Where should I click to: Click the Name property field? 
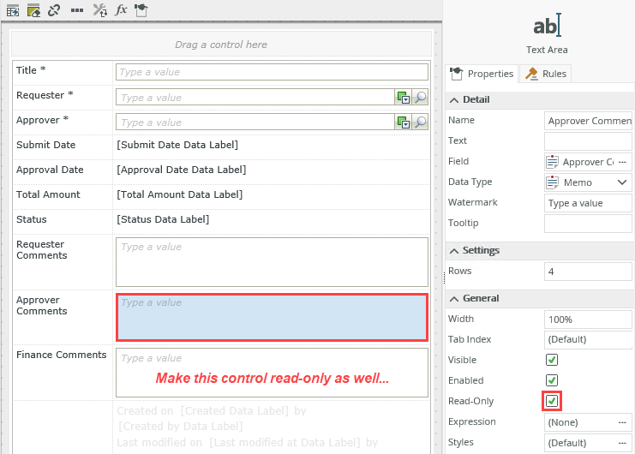pyautogui.click(x=588, y=121)
